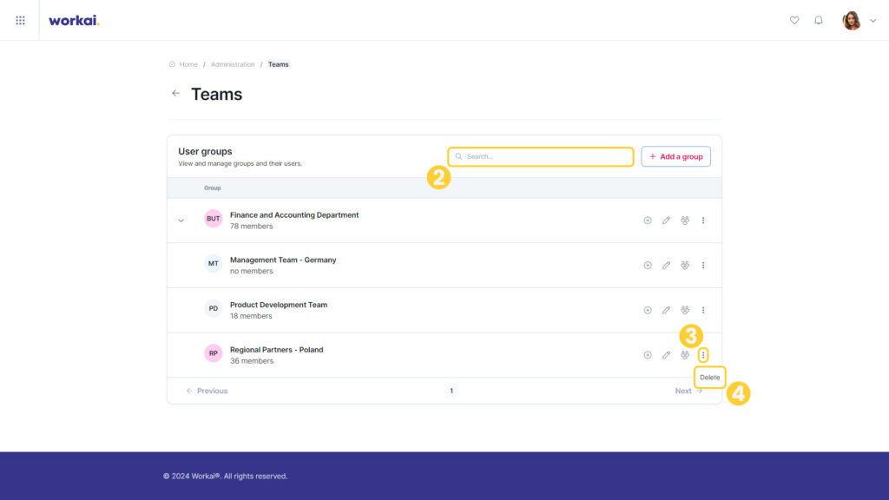The image size is (889, 500).
Task: Open three-dot menu for Finance and Accounting Department
Action: click(703, 220)
